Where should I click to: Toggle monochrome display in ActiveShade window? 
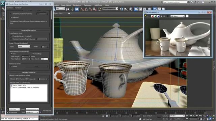[164, 16]
